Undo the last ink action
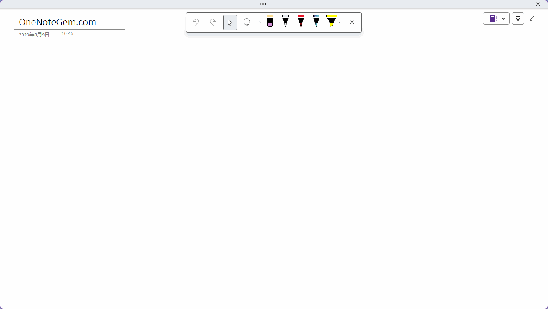Image resolution: width=548 pixels, height=309 pixels. (x=196, y=22)
